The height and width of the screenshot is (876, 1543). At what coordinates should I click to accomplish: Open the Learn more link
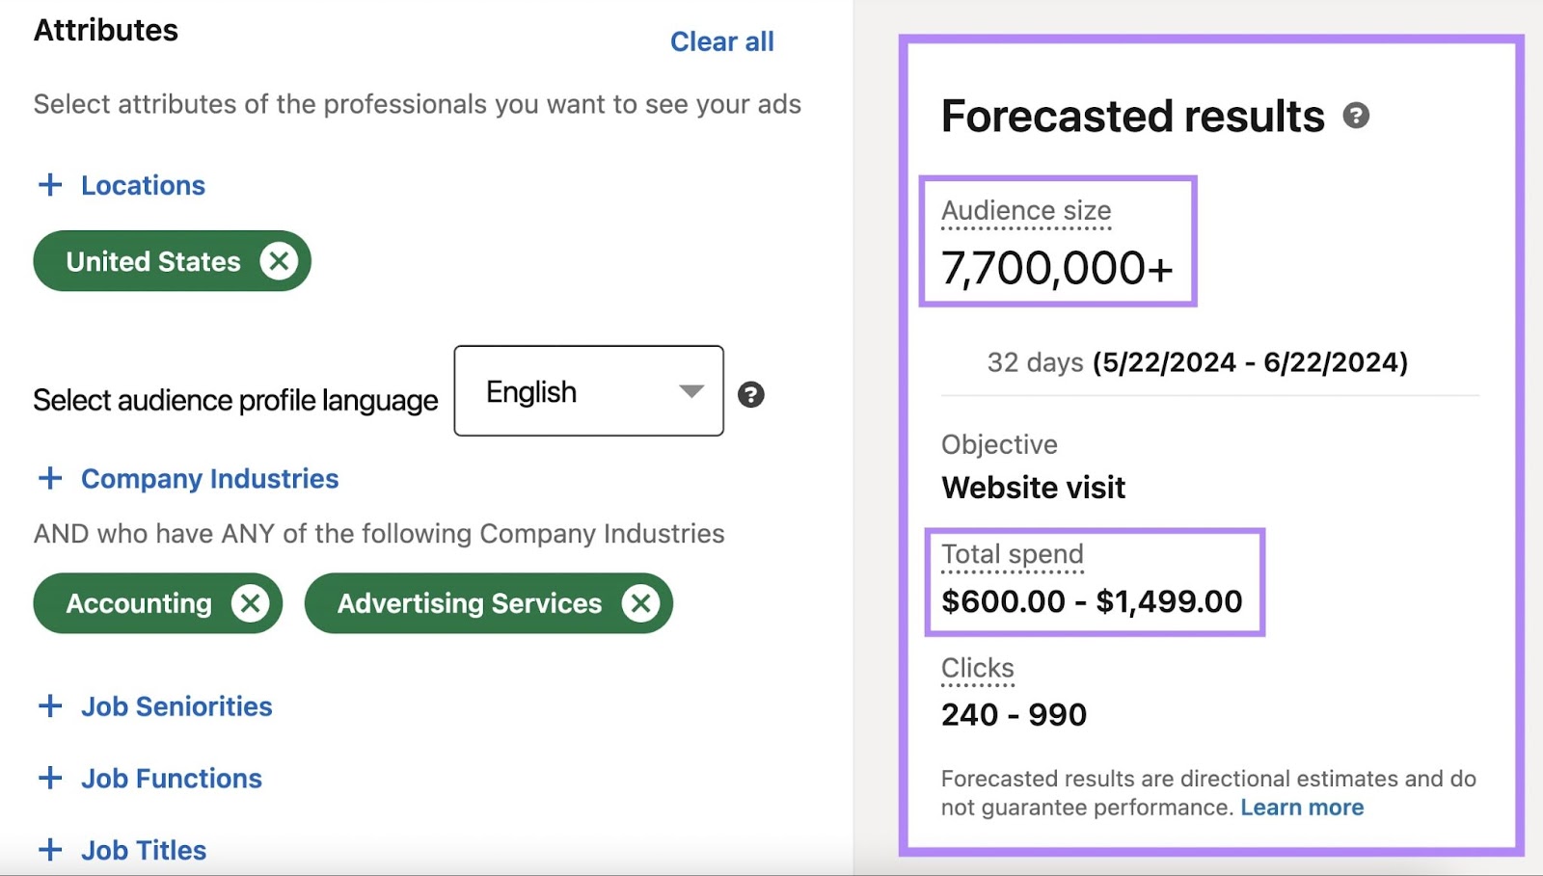pos(1303,807)
